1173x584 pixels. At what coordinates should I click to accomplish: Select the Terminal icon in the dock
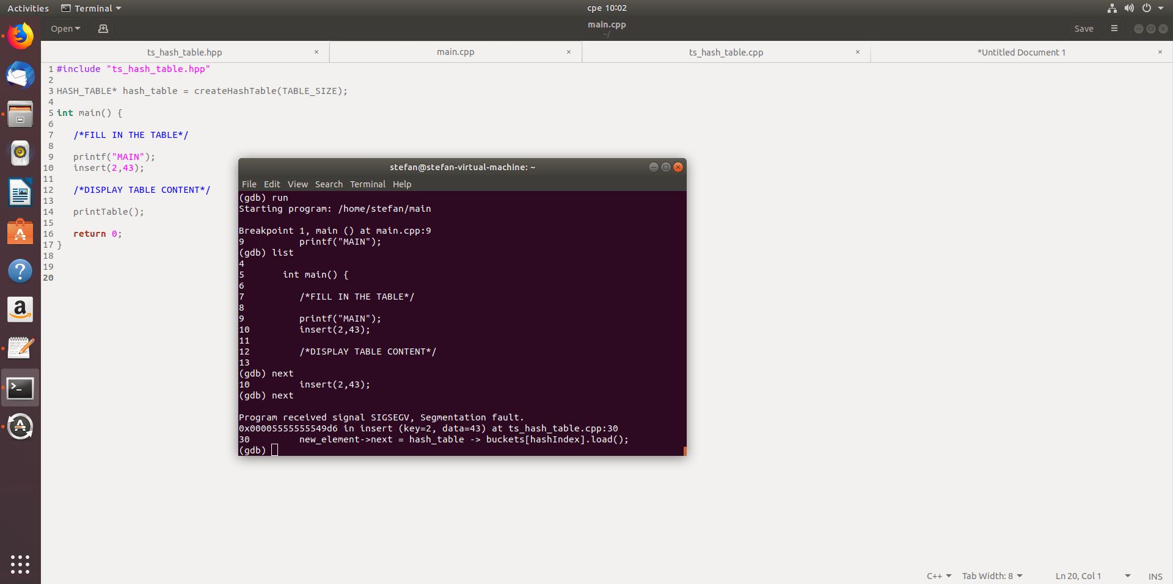click(x=20, y=388)
